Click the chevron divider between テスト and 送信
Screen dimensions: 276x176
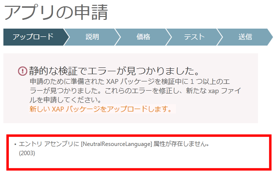click(220, 37)
